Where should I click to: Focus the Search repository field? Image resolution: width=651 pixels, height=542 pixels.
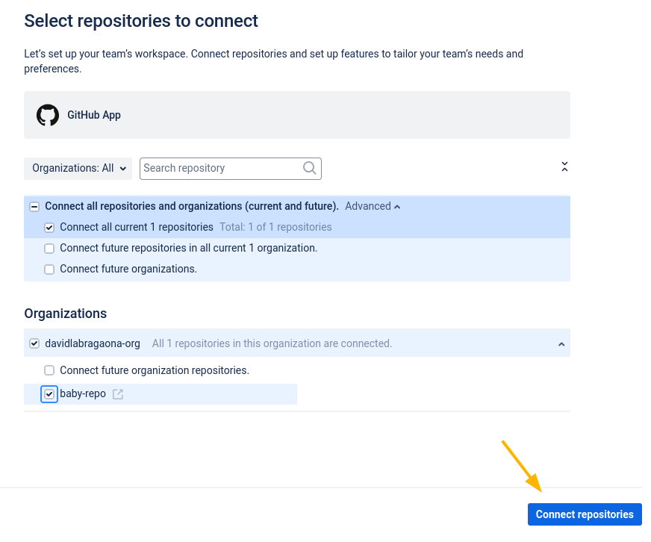pos(231,169)
